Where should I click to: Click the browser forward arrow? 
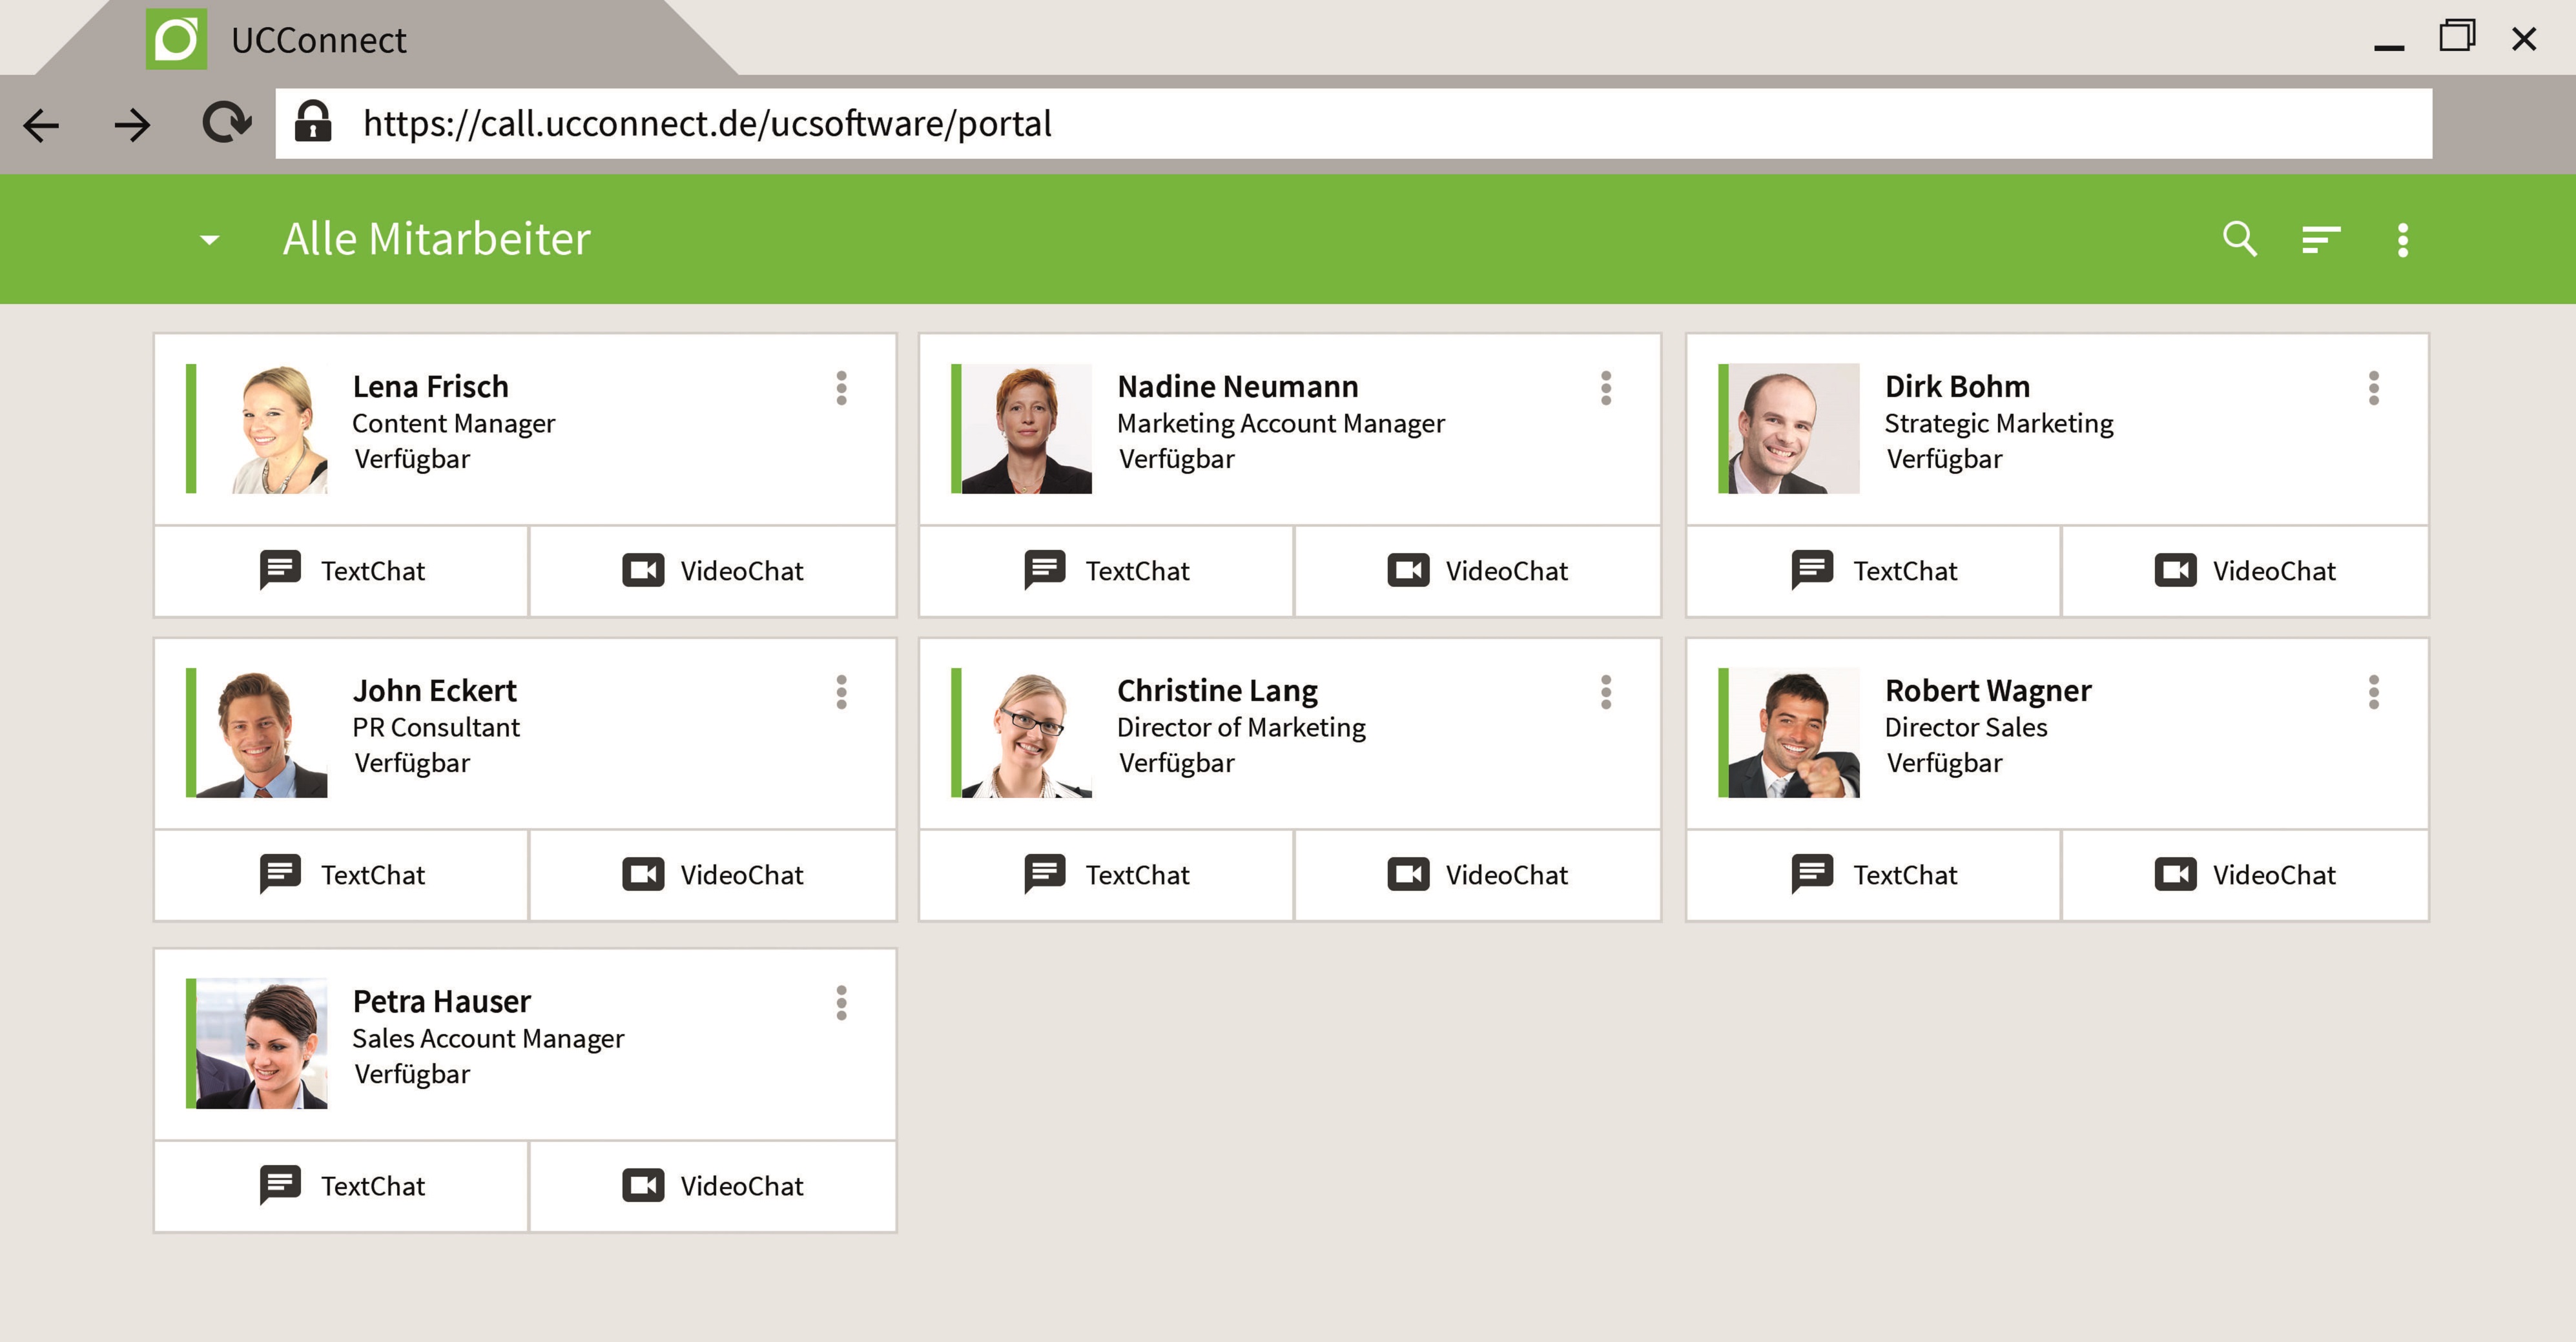point(132,125)
